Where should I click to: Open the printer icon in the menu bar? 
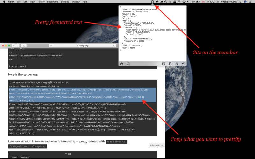(x=157, y=2)
